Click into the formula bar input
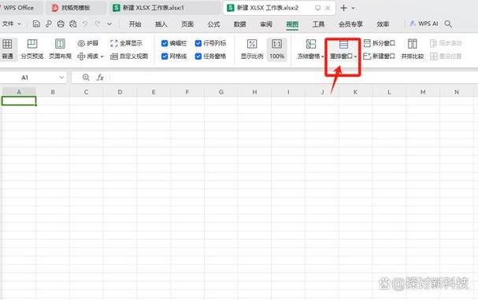The width and height of the screenshot is (478, 300). click(293, 78)
